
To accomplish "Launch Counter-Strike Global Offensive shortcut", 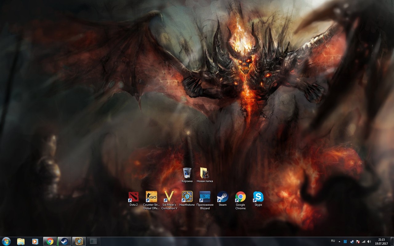I will (151, 197).
